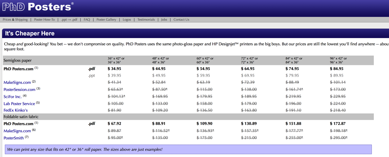Screen dimensions: 389x157
Task: Click the crossed-out $ 198.18* MakeSigns price
Action: [x=339, y=131]
